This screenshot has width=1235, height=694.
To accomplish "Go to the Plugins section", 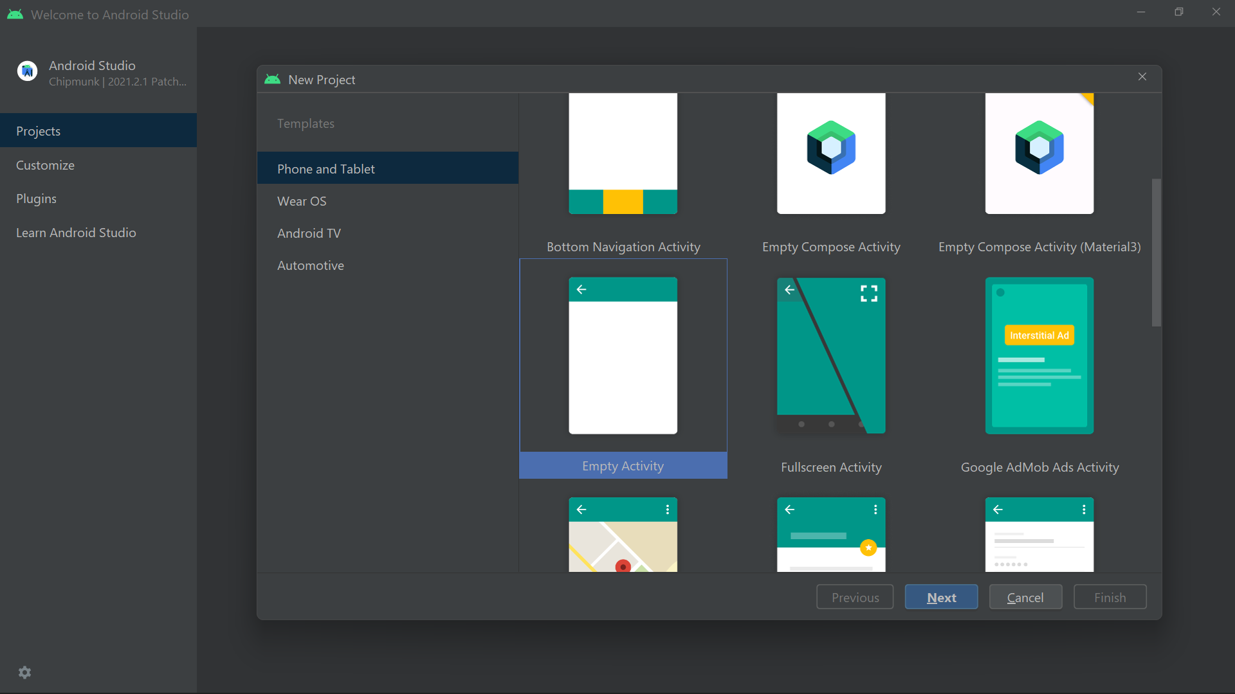I will 37,199.
